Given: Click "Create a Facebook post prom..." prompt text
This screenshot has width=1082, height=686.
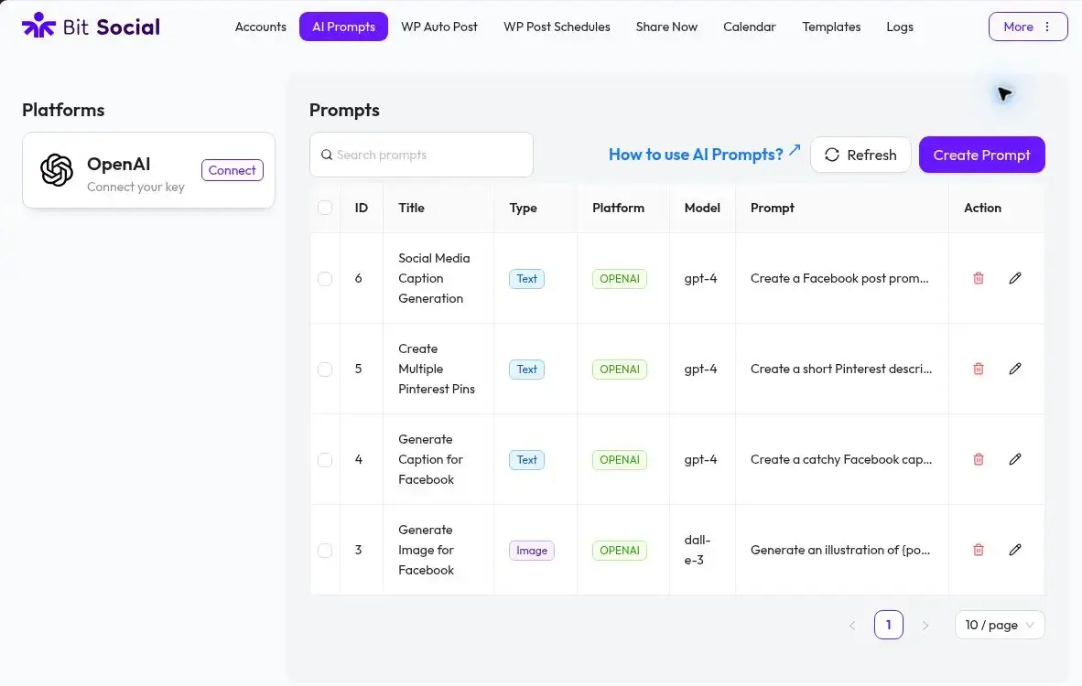Looking at the screenshot, I should tap(839, 279).
